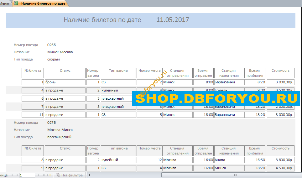Viewport: 302px width, 178px height.
Task: Click the 'купейный' wagon type in ticket 4 row
Action: click(x=118, y=90)
